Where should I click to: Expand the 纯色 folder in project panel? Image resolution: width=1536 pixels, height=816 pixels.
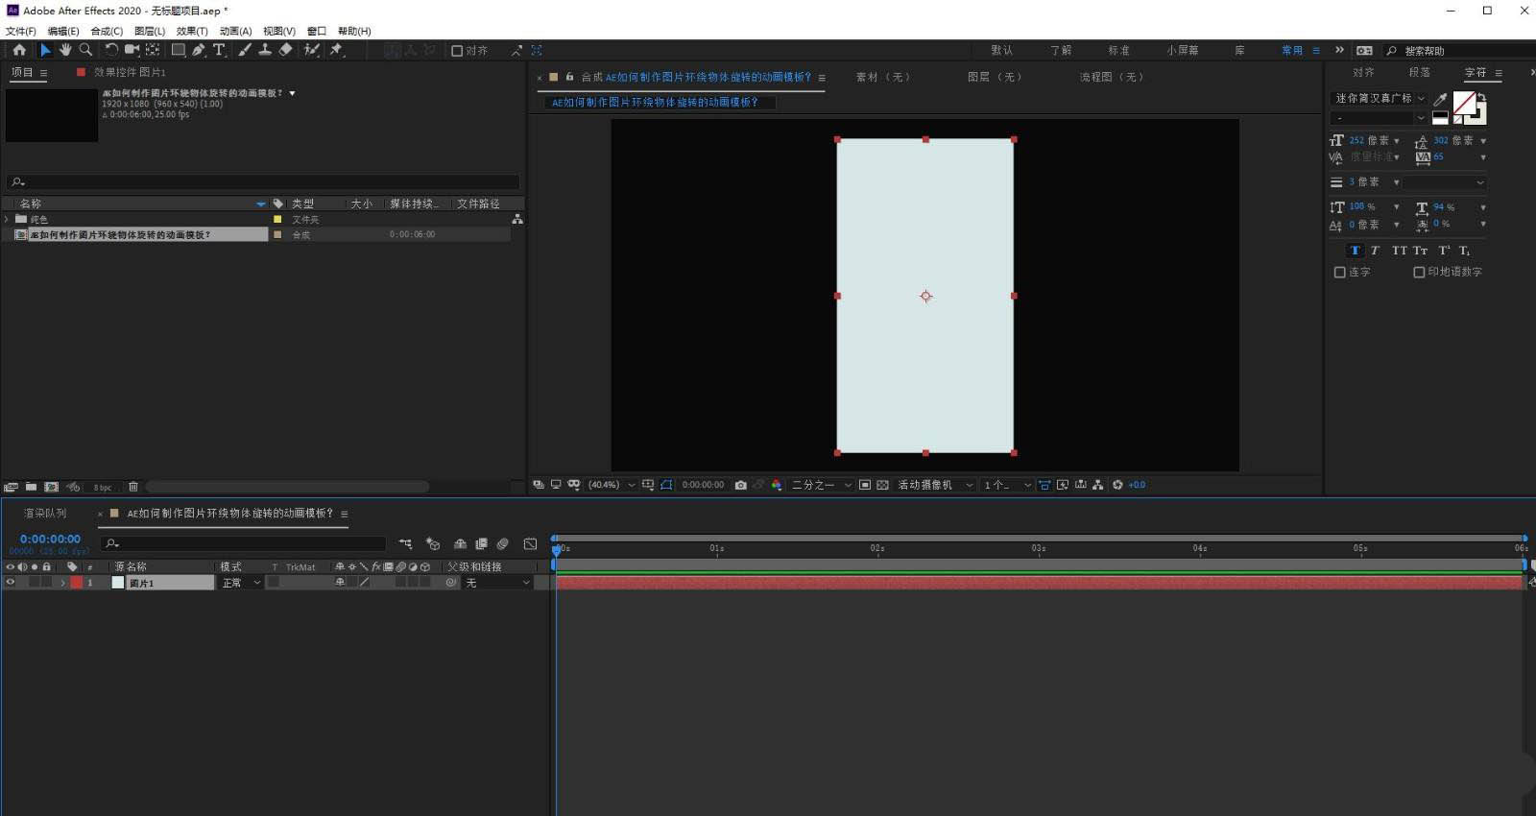click(x=8, y=220)
